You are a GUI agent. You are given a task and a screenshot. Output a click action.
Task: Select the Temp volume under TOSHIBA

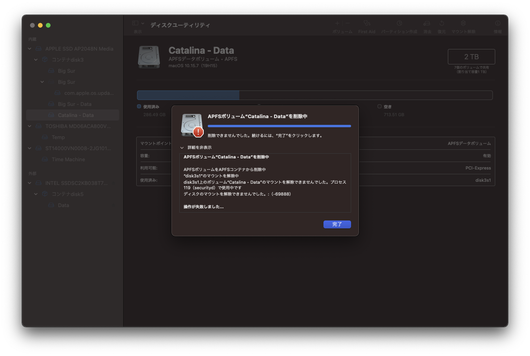(x=58, y=138)
